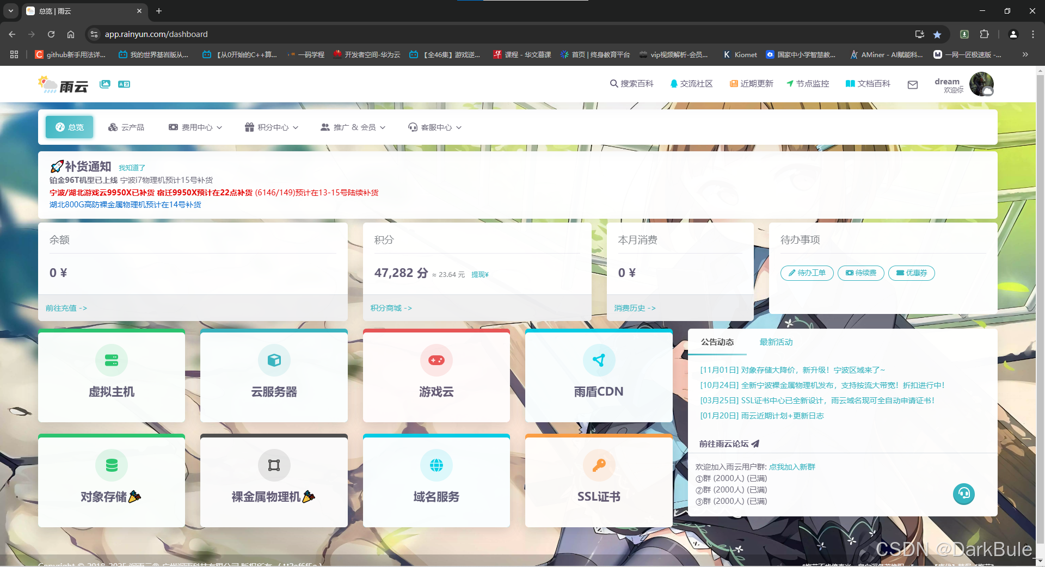Open 近期更新 updates link

click(x=751, y=83)
